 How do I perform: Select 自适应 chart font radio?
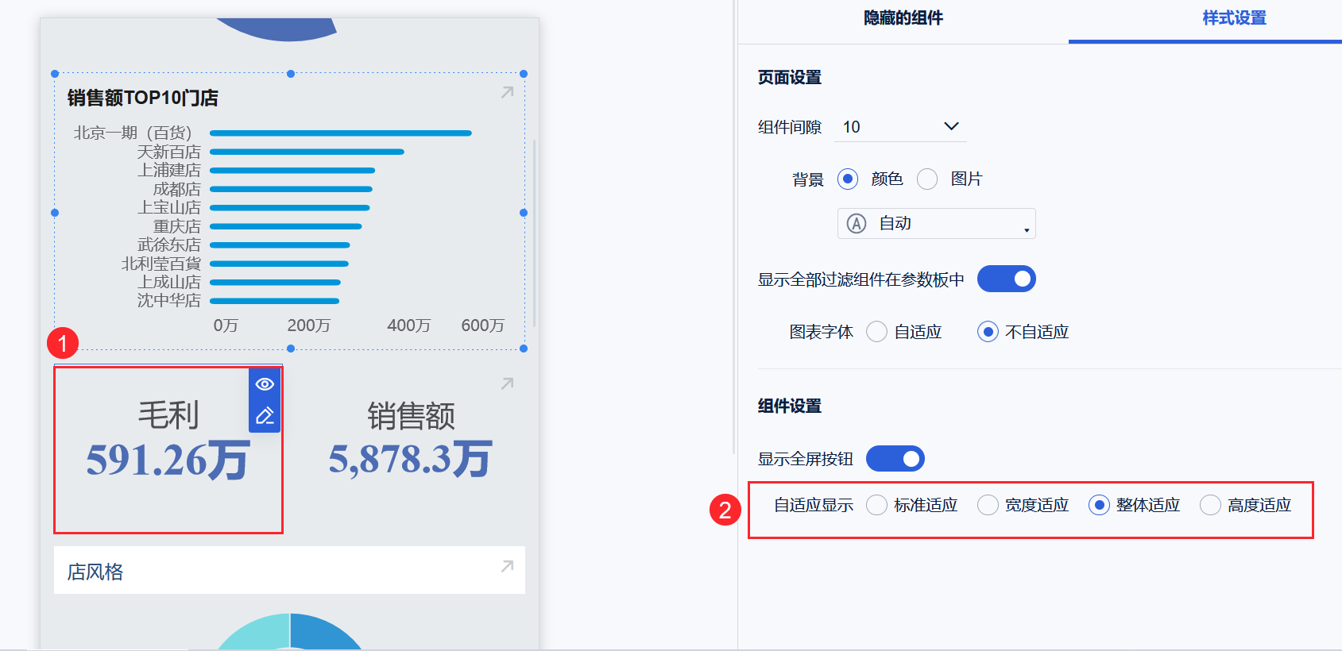(876, 332)
